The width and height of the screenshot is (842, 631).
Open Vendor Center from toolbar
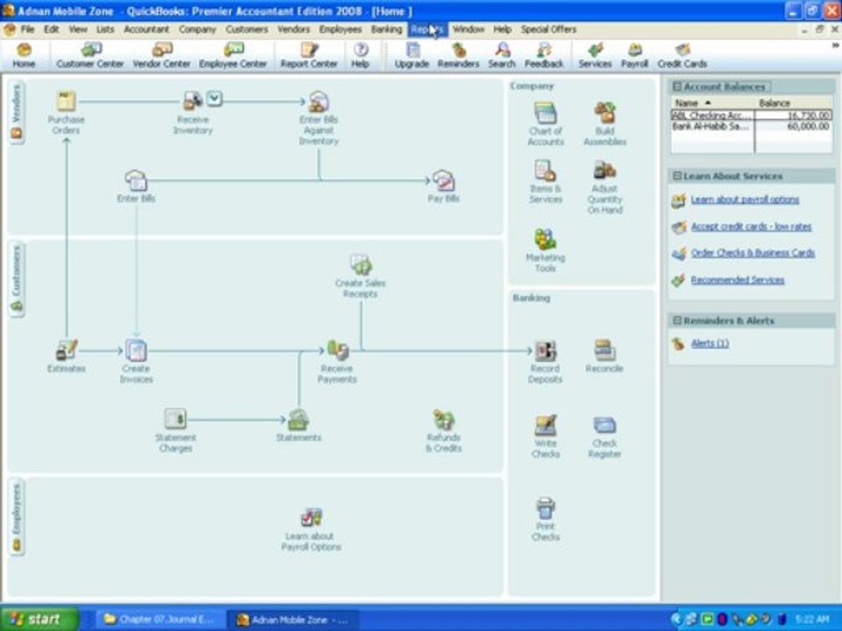161,56
